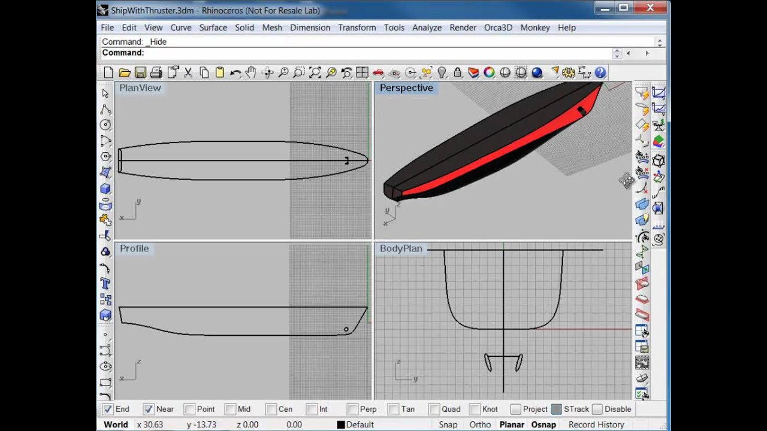Toggle the Near object snap checkbox

click(149, 409)
